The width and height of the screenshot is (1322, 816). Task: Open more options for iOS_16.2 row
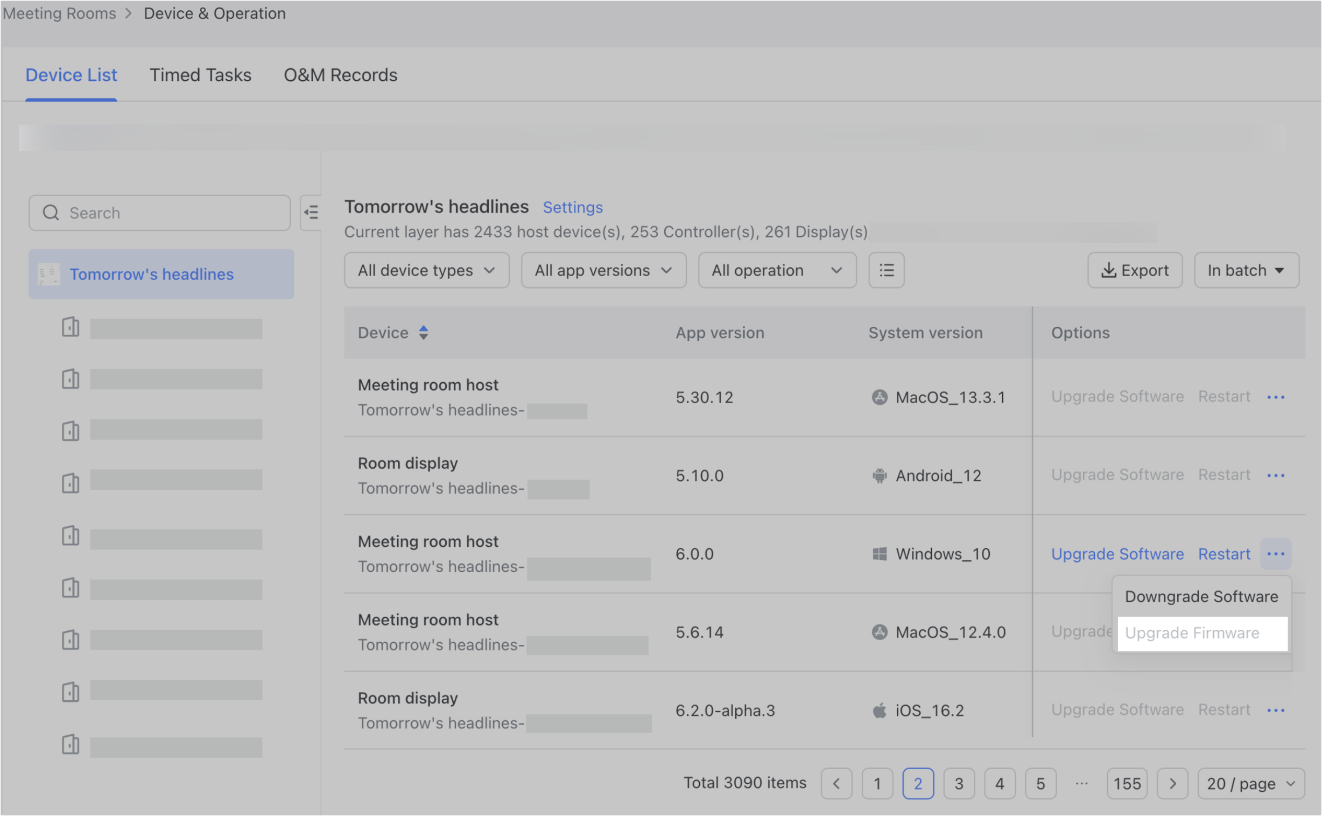(x=1276, y=710)
